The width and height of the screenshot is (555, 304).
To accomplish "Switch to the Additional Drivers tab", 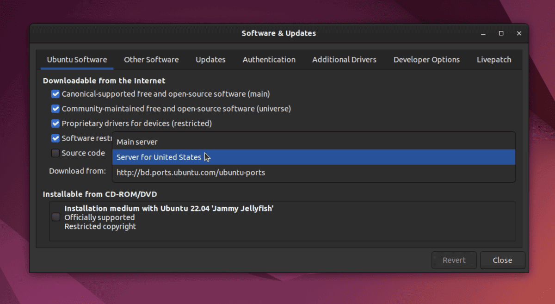I will tap(344, 60).
